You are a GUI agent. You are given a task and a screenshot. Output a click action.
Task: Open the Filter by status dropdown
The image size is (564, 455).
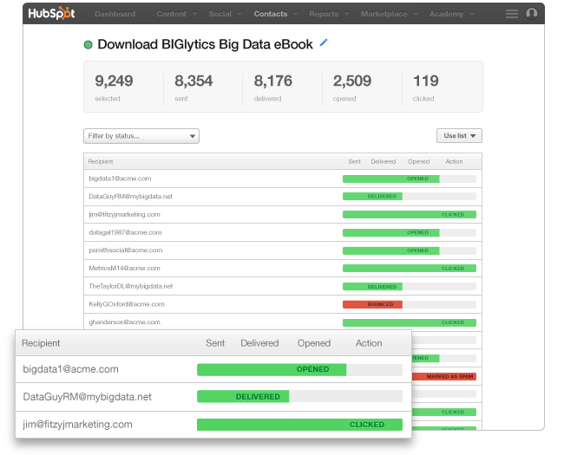point(141,136)
